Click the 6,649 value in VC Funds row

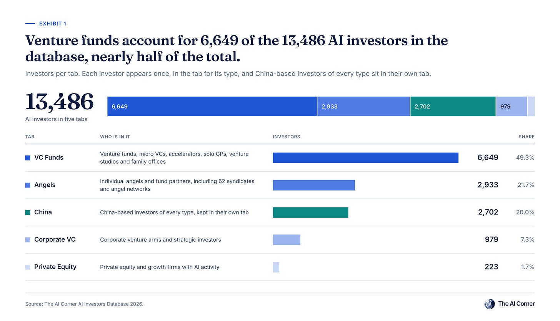click(x=488, y=157)
